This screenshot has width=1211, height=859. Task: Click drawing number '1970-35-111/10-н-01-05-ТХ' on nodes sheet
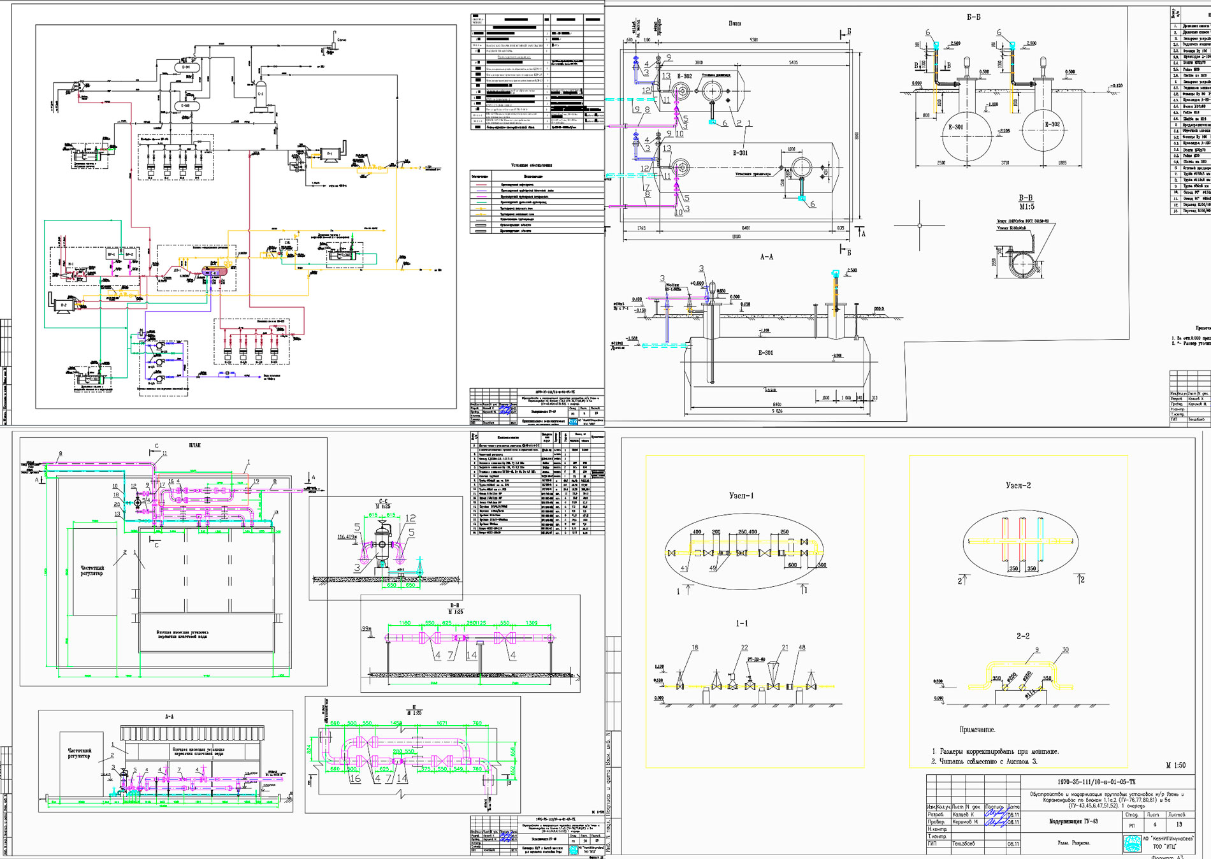pos(1096,781)
